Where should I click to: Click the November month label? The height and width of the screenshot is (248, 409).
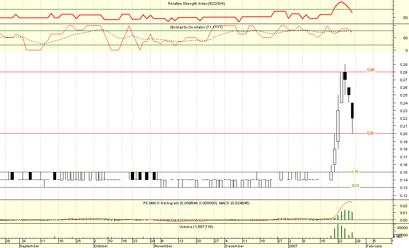click(x=164, y=246)
